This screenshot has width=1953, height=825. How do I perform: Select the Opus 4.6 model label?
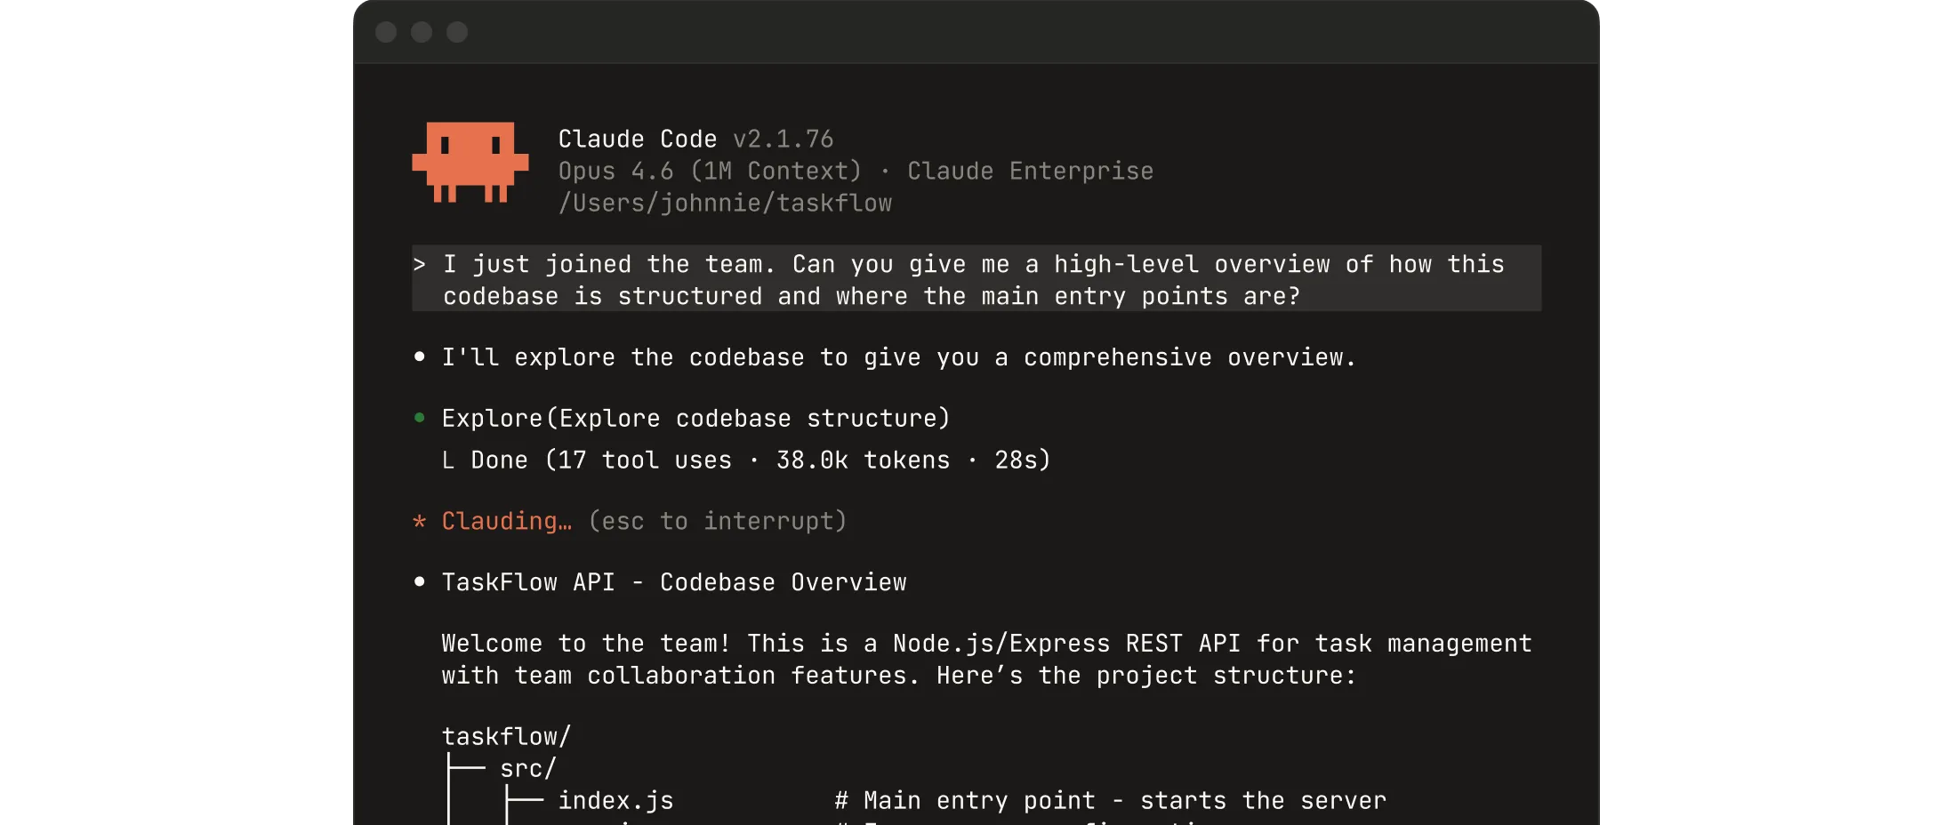tap(614, 171)
